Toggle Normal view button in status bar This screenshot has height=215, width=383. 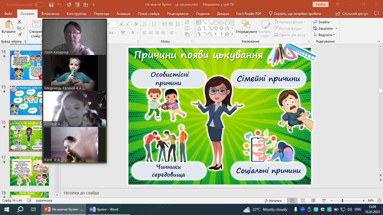(292, 201)
